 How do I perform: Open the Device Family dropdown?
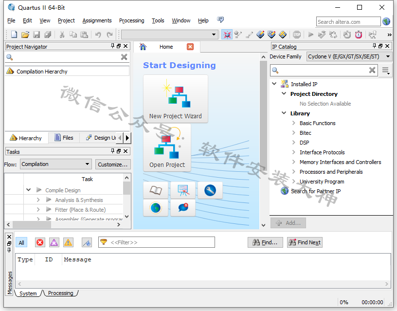[x=349, y=56]
